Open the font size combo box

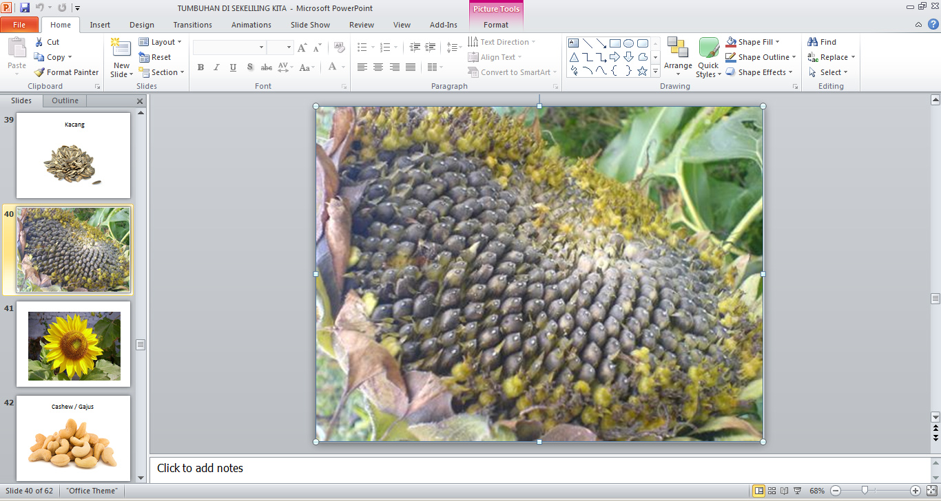pos(280,47)
